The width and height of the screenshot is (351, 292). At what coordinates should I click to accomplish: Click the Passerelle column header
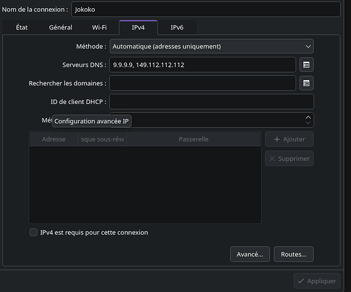pos(193,139)
